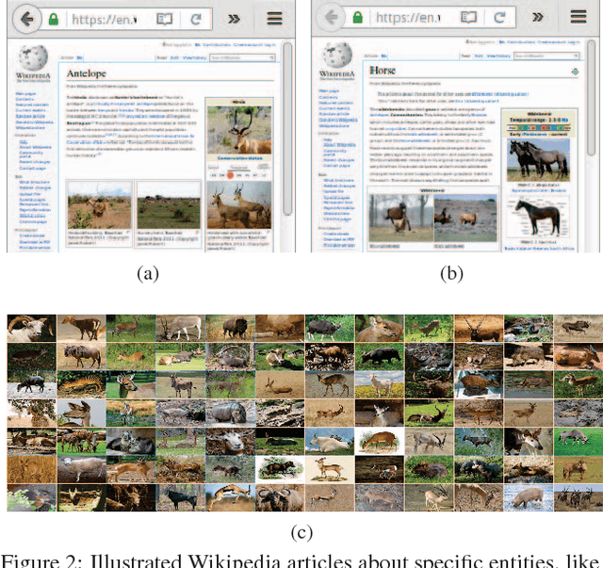Viewport: 603px width, 568px height.
Task: Click scrollbar thumb on Horse page
Action: click(592, 97)
